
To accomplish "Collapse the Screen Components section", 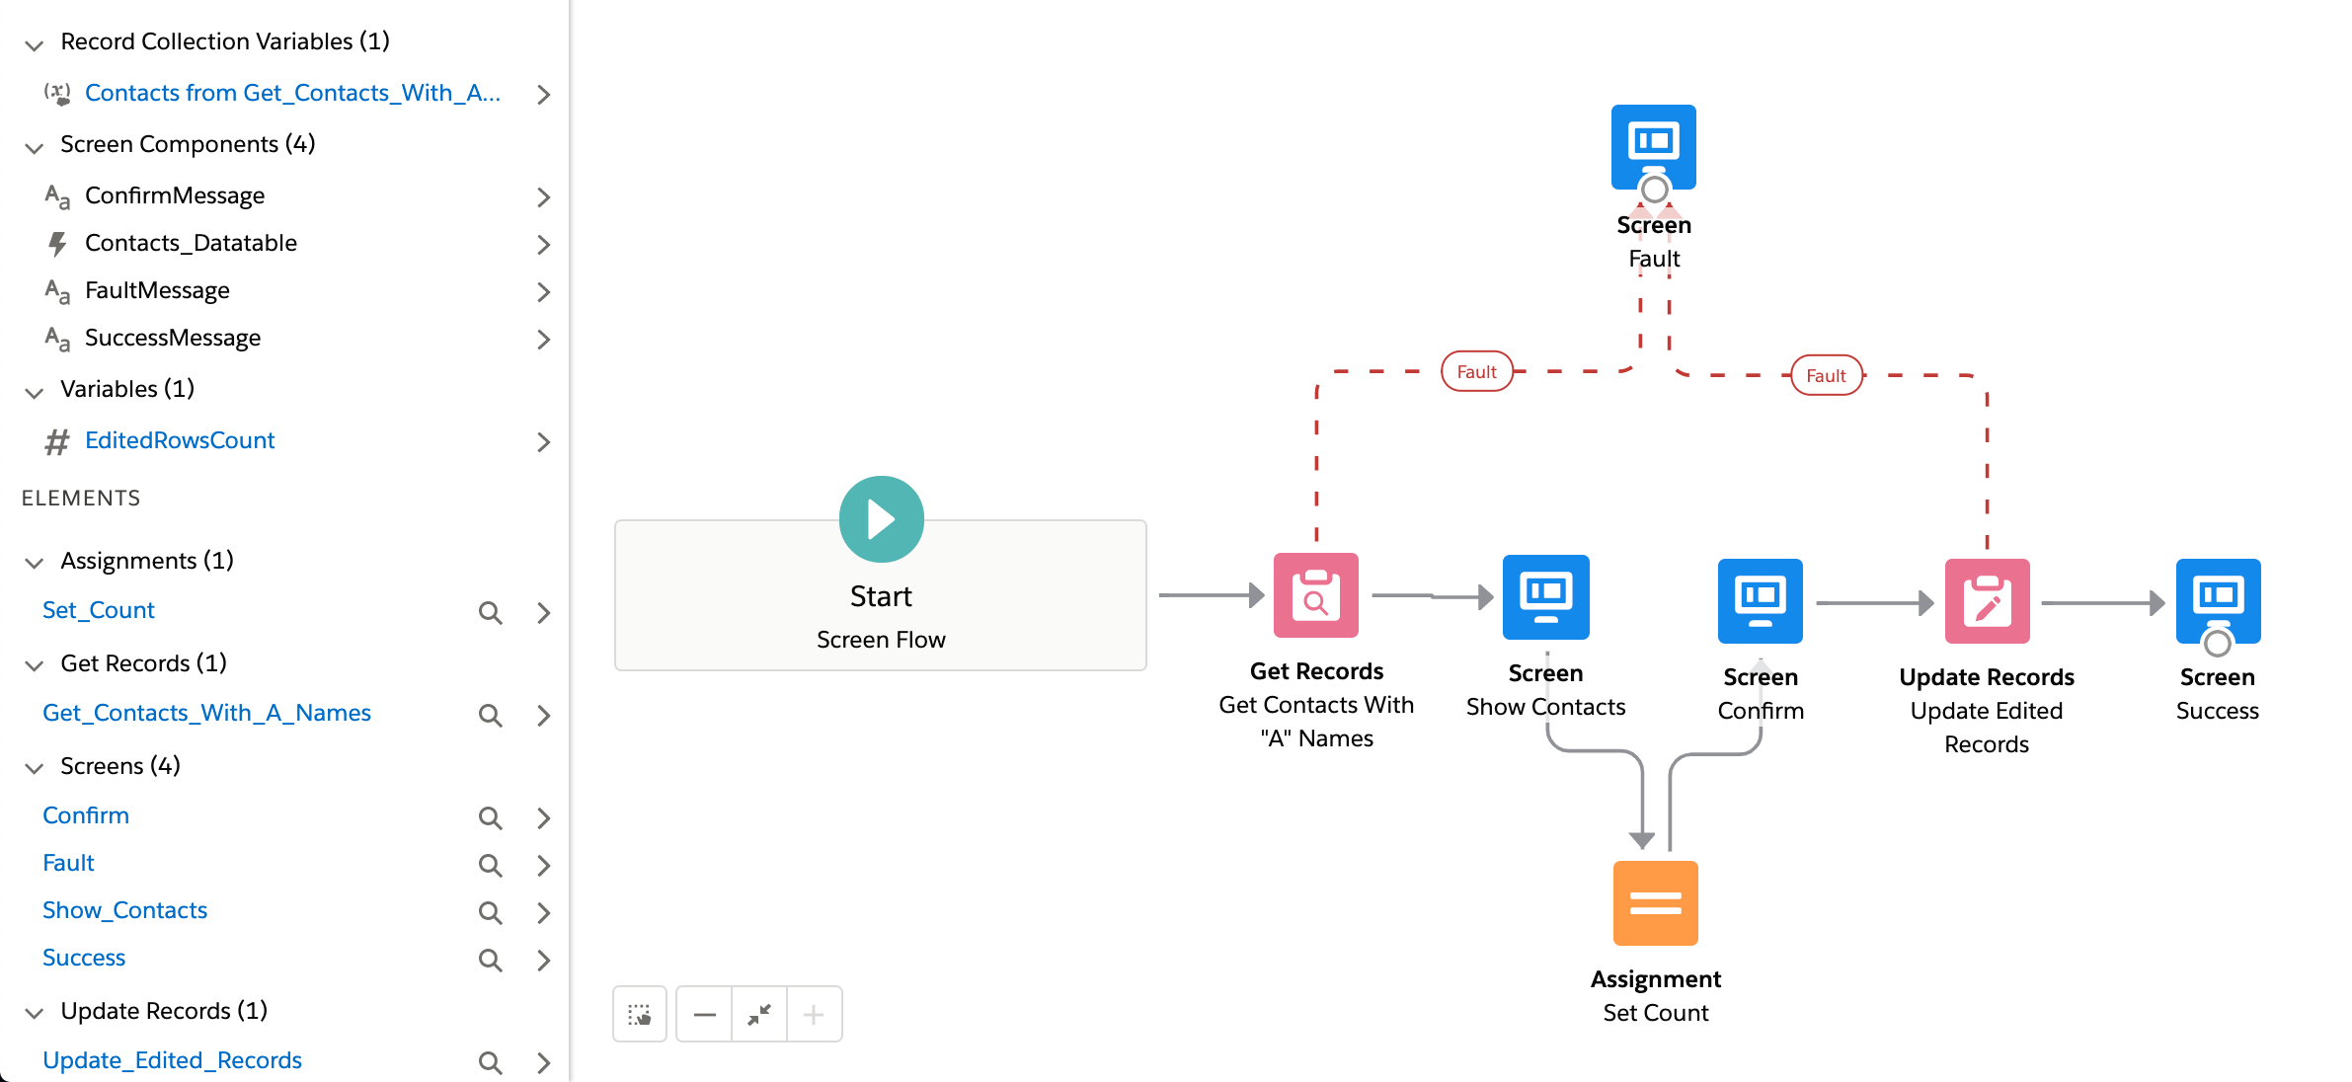I will (35, 147).
